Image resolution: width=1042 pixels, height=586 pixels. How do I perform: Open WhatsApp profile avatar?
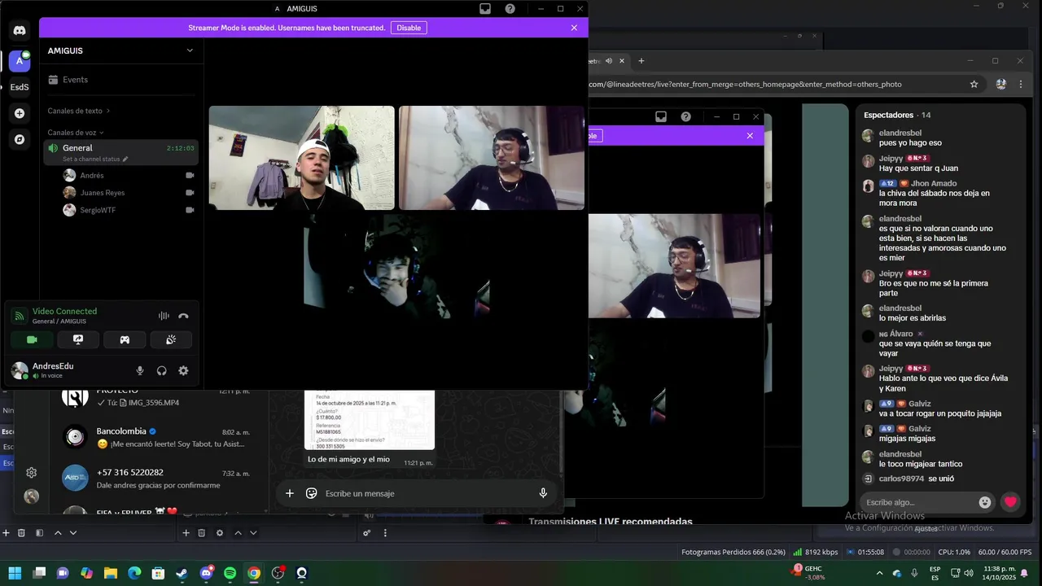[31, 496]
